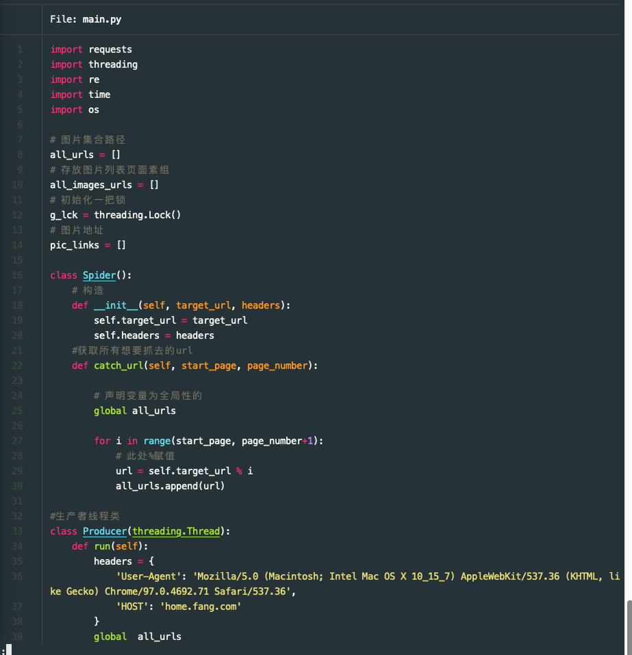This screenshot has width=632, height=655.
Task: Click the 'import threading' line
Action: [94, 64]
